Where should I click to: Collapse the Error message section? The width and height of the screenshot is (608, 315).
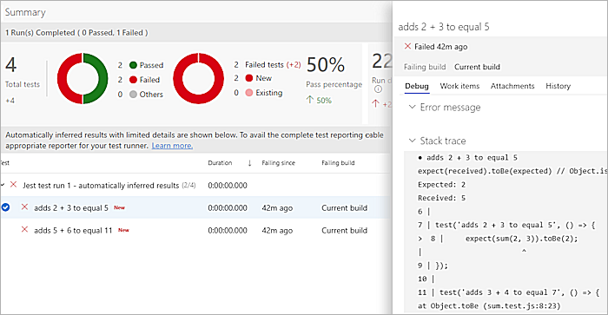coord(413,107)
